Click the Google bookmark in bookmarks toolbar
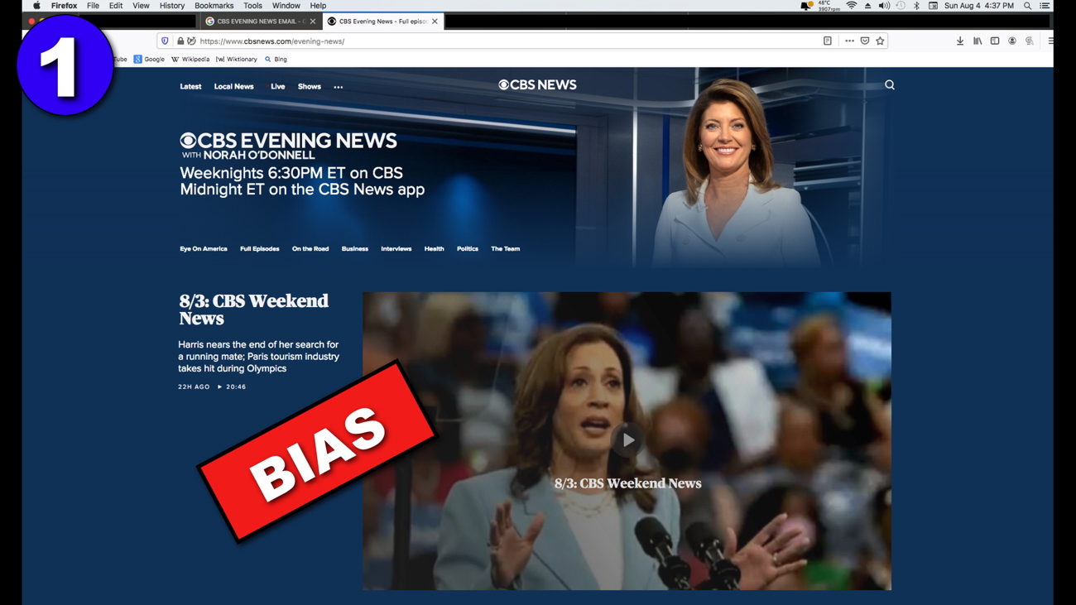The image size is (1076, 605). coord(149,60)
